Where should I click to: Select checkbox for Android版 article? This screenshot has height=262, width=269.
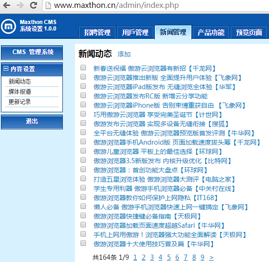click(x=83, y=141)
